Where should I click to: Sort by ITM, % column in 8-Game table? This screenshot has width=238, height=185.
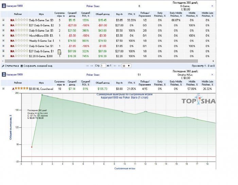click(132, 14)
